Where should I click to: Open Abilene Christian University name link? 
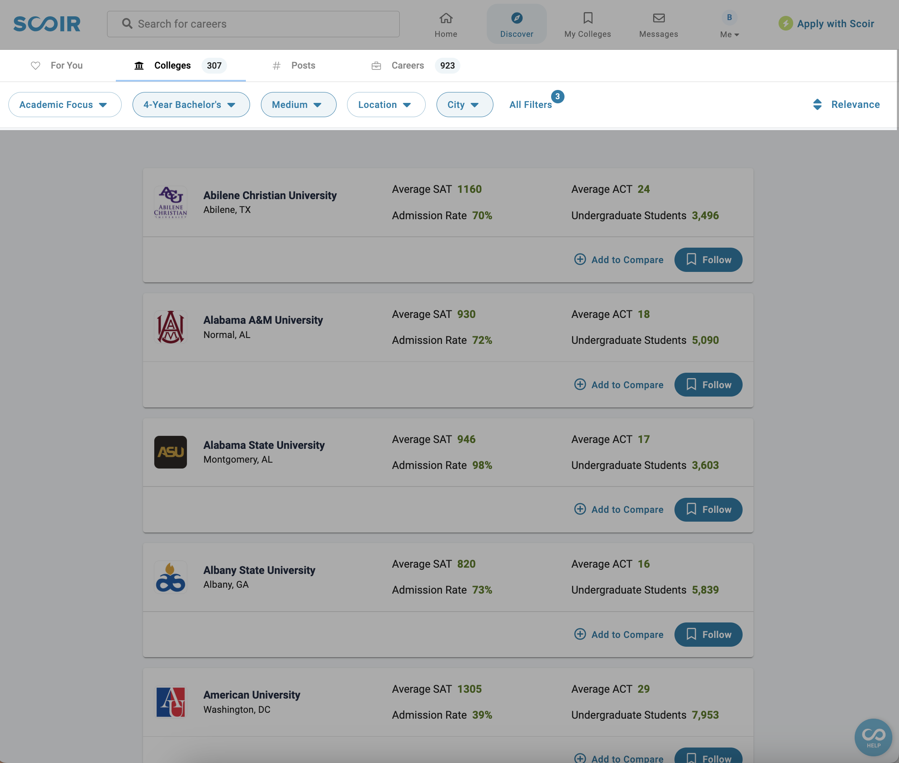(270, 195)
